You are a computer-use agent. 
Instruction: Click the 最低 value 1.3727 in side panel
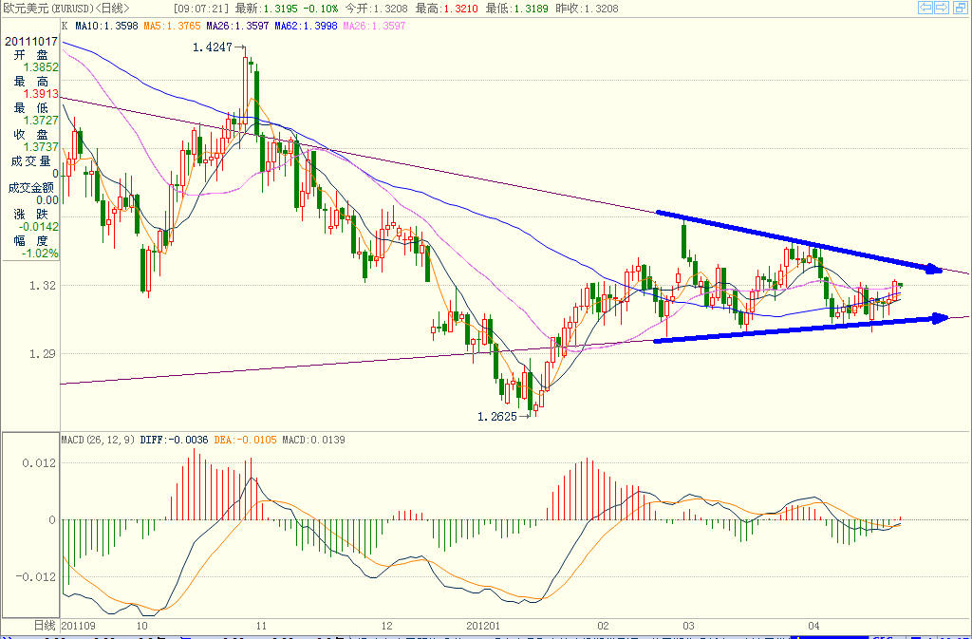click(42, 121)
